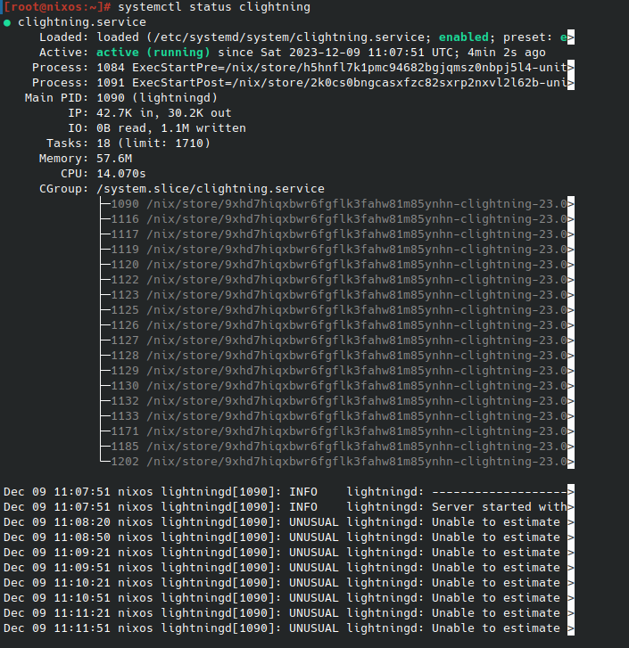The width and height of the screenshot is (629, 648).
Task: Select last process 1202 in the CGroup tree
Action: tap(125, 462)
